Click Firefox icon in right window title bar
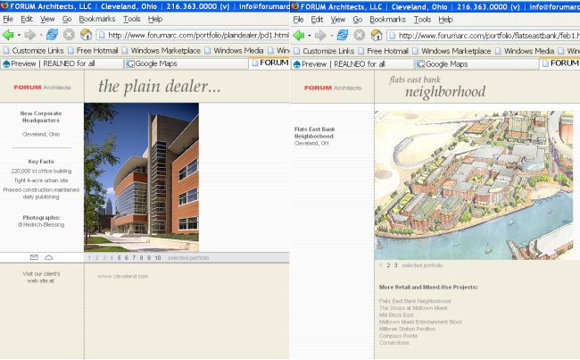 (295, 6)
